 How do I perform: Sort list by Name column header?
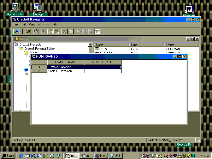click(112, 45)
